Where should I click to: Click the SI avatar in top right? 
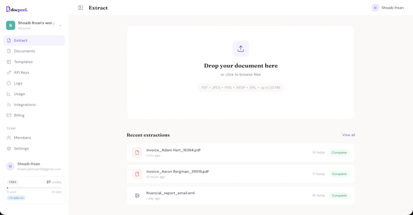(375, 8)
